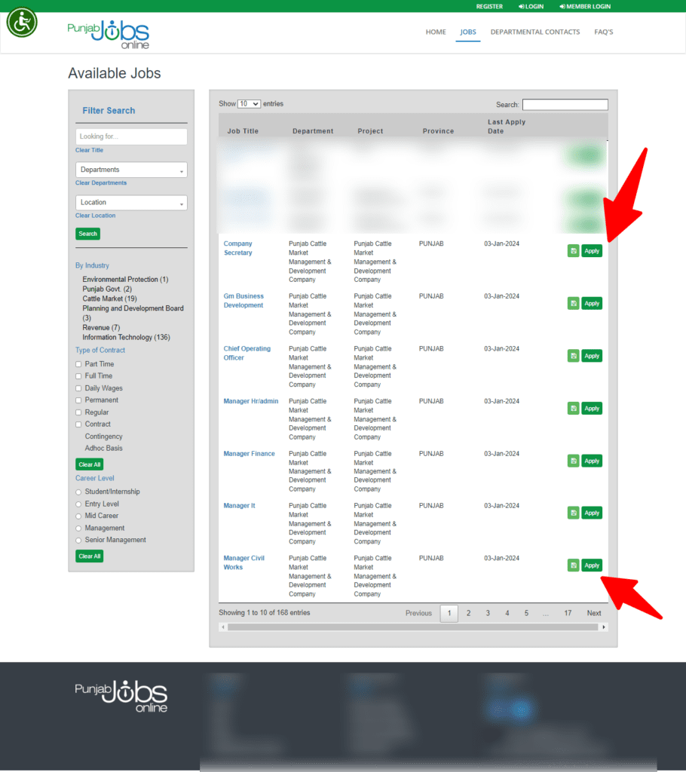Apply for the Manager Hr/admin job
Screen dimensions: 686x772
[592, 408]
